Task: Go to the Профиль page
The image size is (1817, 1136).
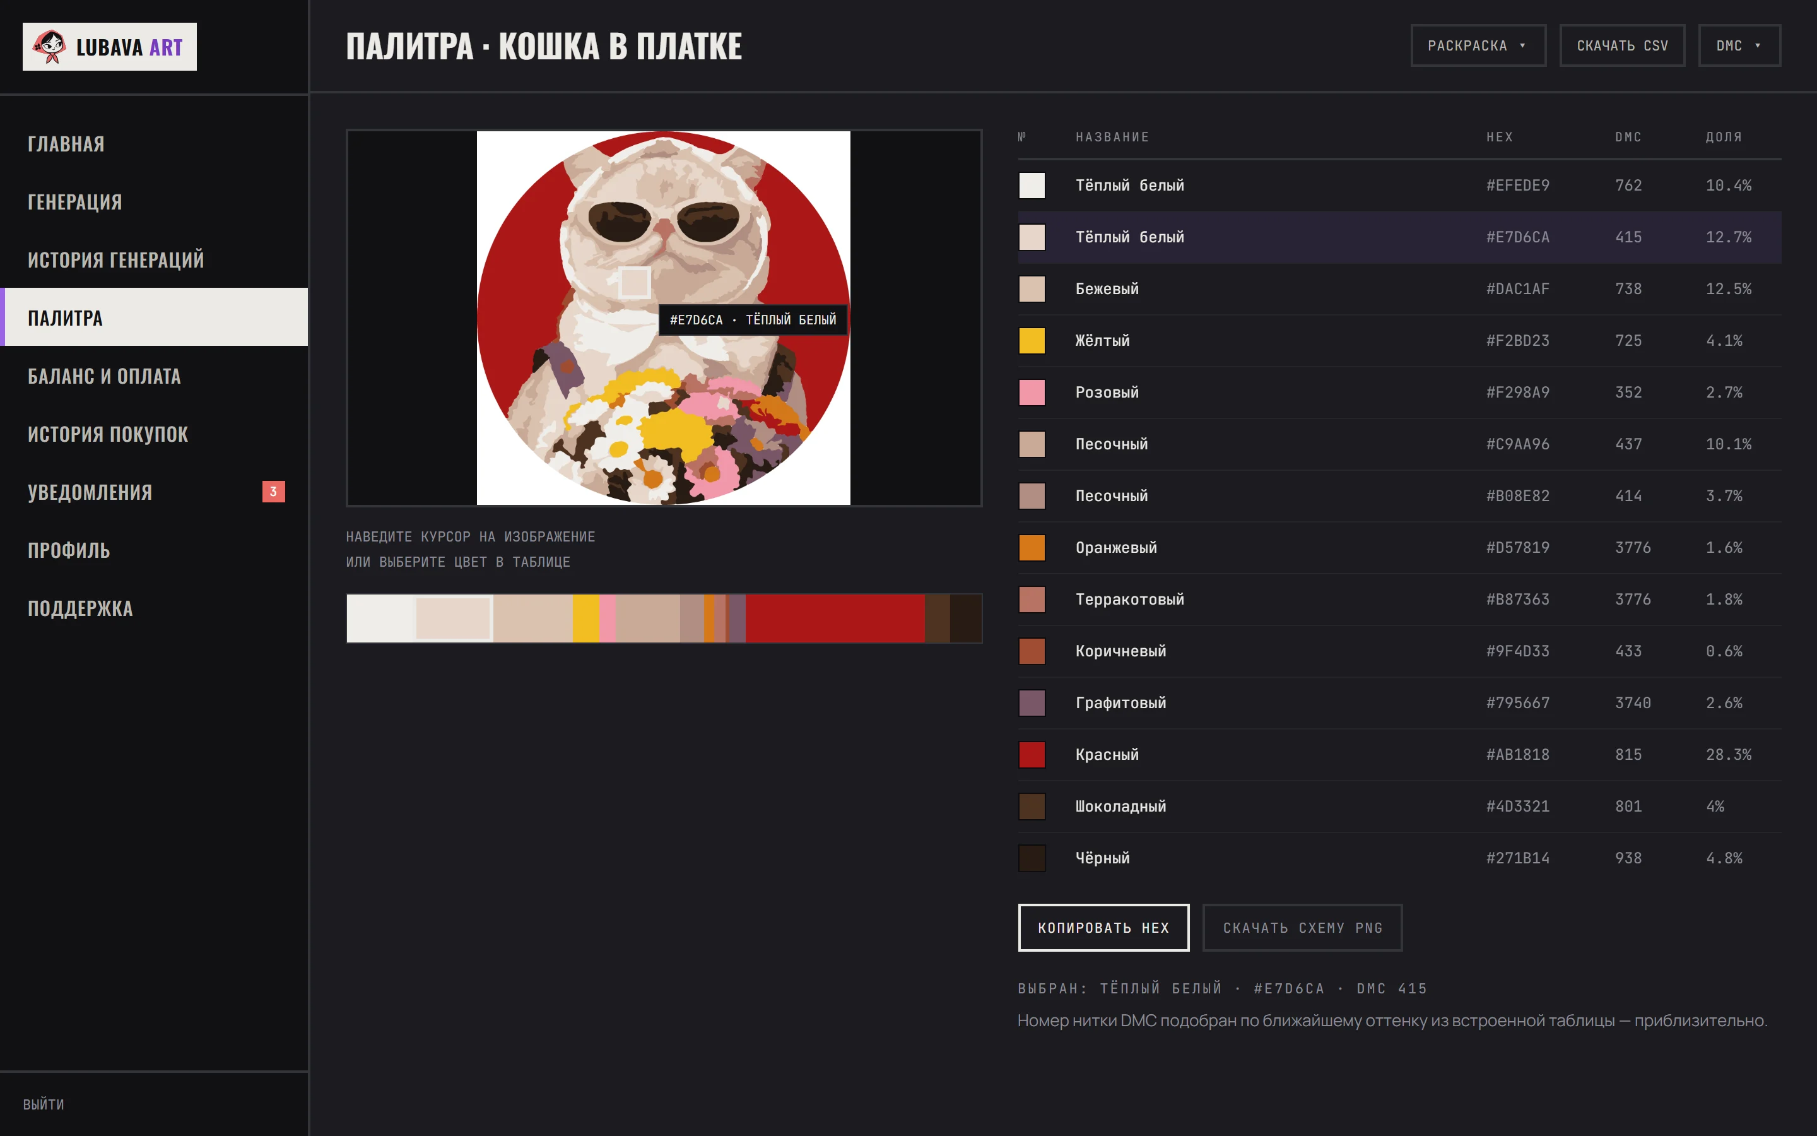Action: (x=154, y=549)
